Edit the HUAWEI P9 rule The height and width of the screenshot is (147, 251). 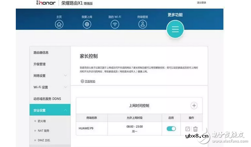(x=188, y=129)
